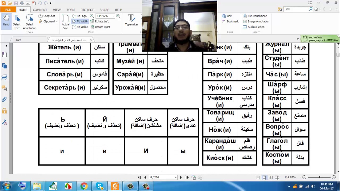Open the 8 / 286 page number dropdown

point(176,177)
